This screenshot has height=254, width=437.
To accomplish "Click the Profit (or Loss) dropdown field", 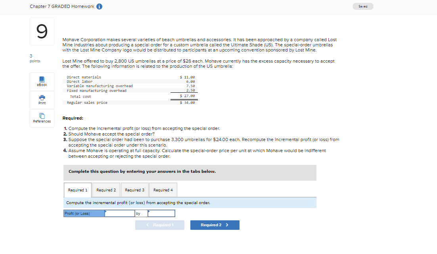I will point(120,213).
